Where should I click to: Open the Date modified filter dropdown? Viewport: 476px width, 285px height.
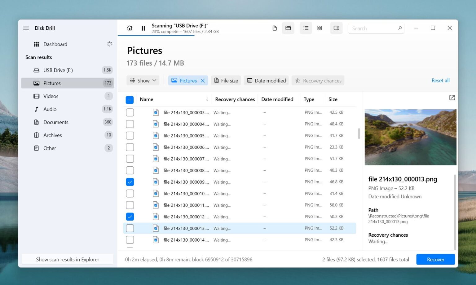pos(266,81)
